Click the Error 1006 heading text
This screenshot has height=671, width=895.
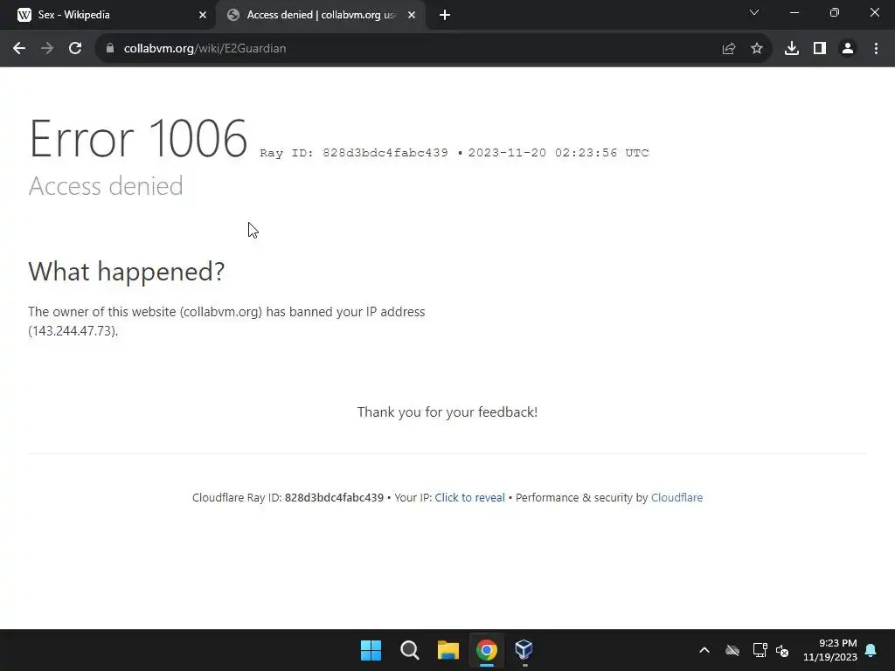tap(138, 139)
